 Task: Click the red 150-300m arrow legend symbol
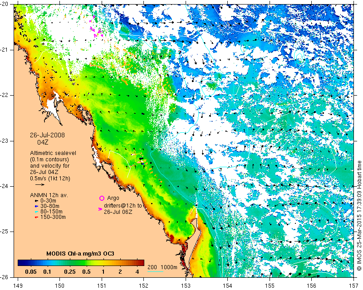tap(36, 217)
